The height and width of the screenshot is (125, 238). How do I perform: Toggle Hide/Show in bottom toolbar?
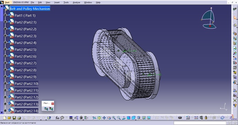(x=144, y=118)
